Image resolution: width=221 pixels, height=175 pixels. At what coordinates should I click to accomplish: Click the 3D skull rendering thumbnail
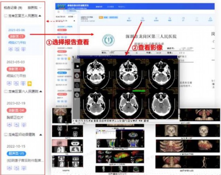188,131
